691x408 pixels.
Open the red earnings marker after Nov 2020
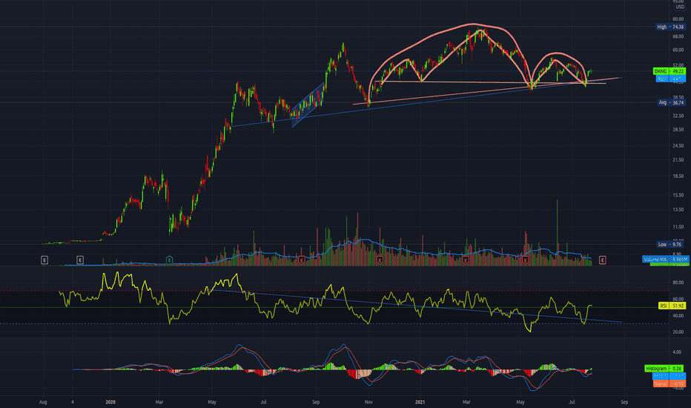[380, 260]
